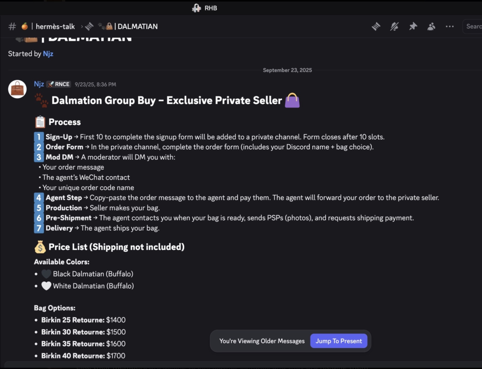This screenshot has width=482, height=369.
Task: Open the more options ellipsis menu
Action: click(x=450, y=26)
